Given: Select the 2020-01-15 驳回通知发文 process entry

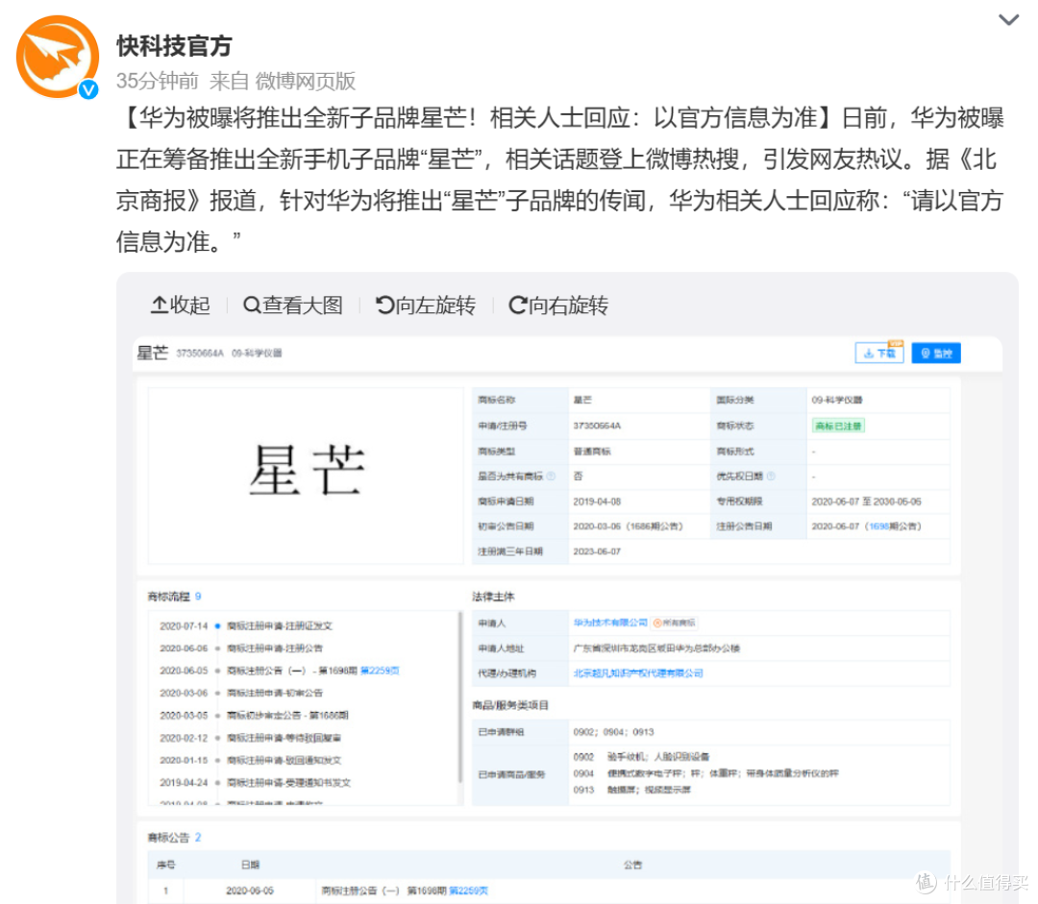Looking at the screenshot, I should 250,761.
